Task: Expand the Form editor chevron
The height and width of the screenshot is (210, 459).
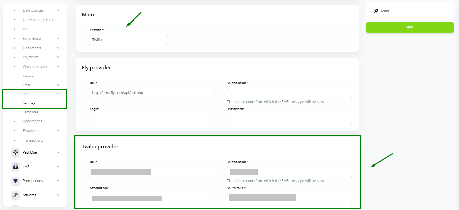Action: 58,38
